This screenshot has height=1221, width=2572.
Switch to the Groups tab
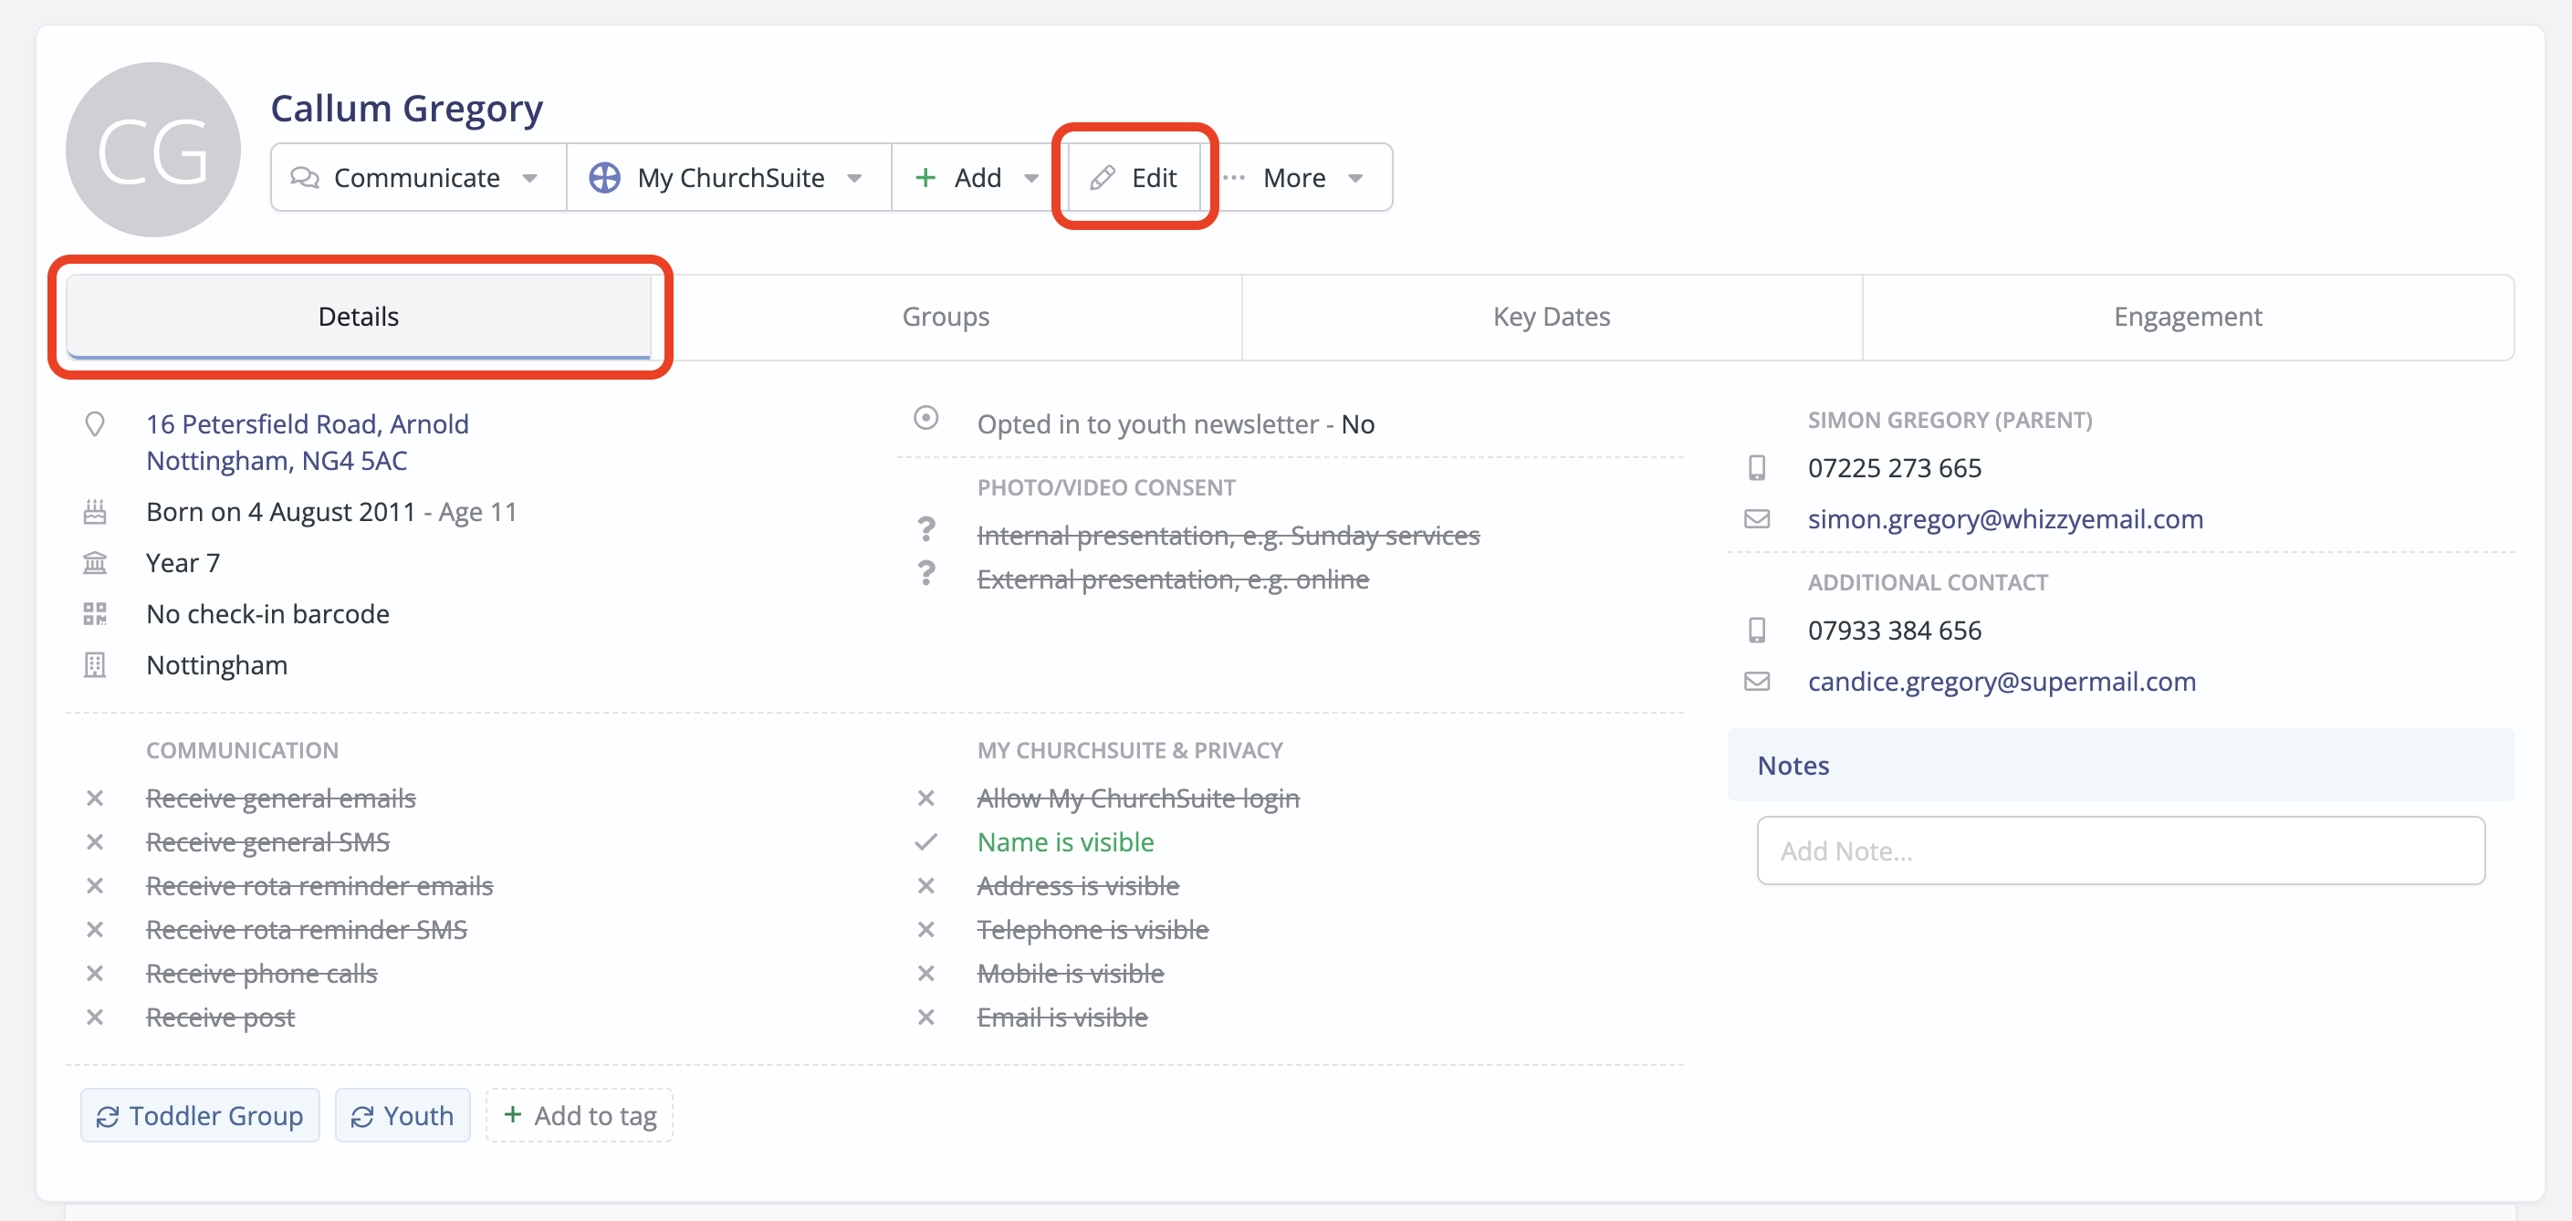pyautogui.click(x=946, y=317)
